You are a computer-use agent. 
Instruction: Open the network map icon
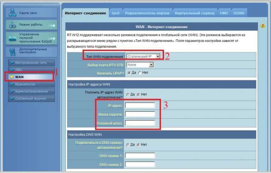pos(12,13)
